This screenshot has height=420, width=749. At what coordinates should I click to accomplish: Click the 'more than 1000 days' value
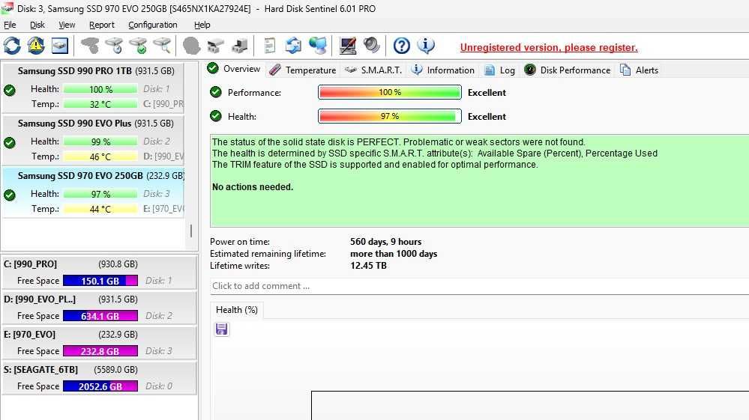tap(394, 254)
